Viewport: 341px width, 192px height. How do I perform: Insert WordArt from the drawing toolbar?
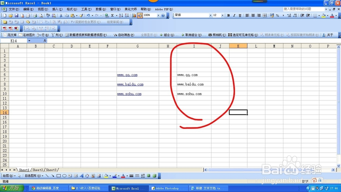point(81,176)
